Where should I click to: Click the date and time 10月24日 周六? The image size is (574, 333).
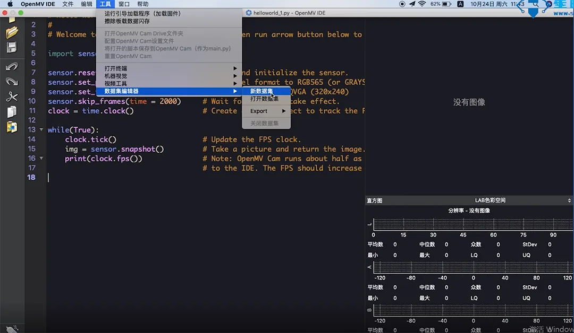pos(497,4)
